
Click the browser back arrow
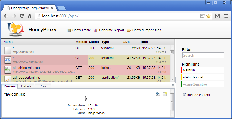(x=6, y=16)
